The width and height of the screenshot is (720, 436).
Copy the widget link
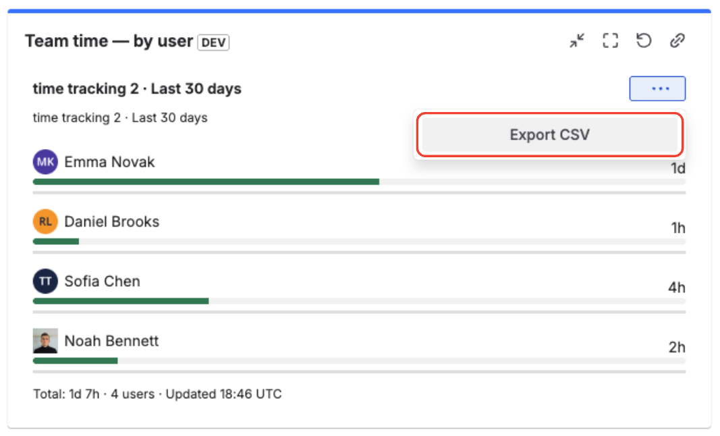tap(677, 40)
